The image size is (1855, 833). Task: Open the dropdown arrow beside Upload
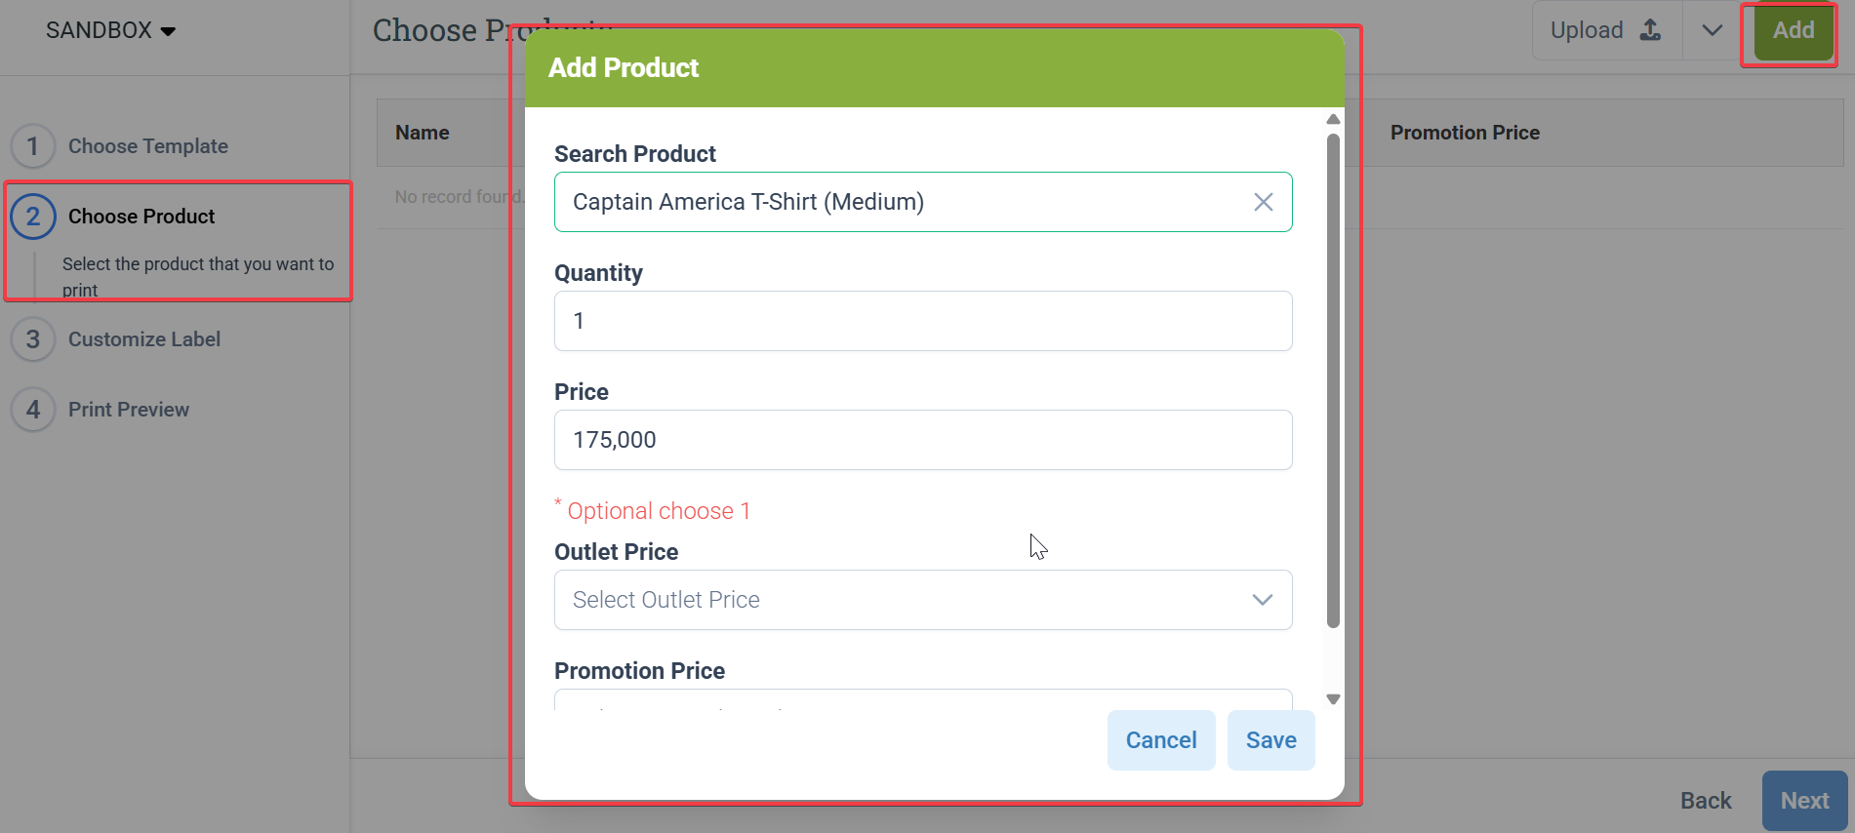pos(1712,30)
